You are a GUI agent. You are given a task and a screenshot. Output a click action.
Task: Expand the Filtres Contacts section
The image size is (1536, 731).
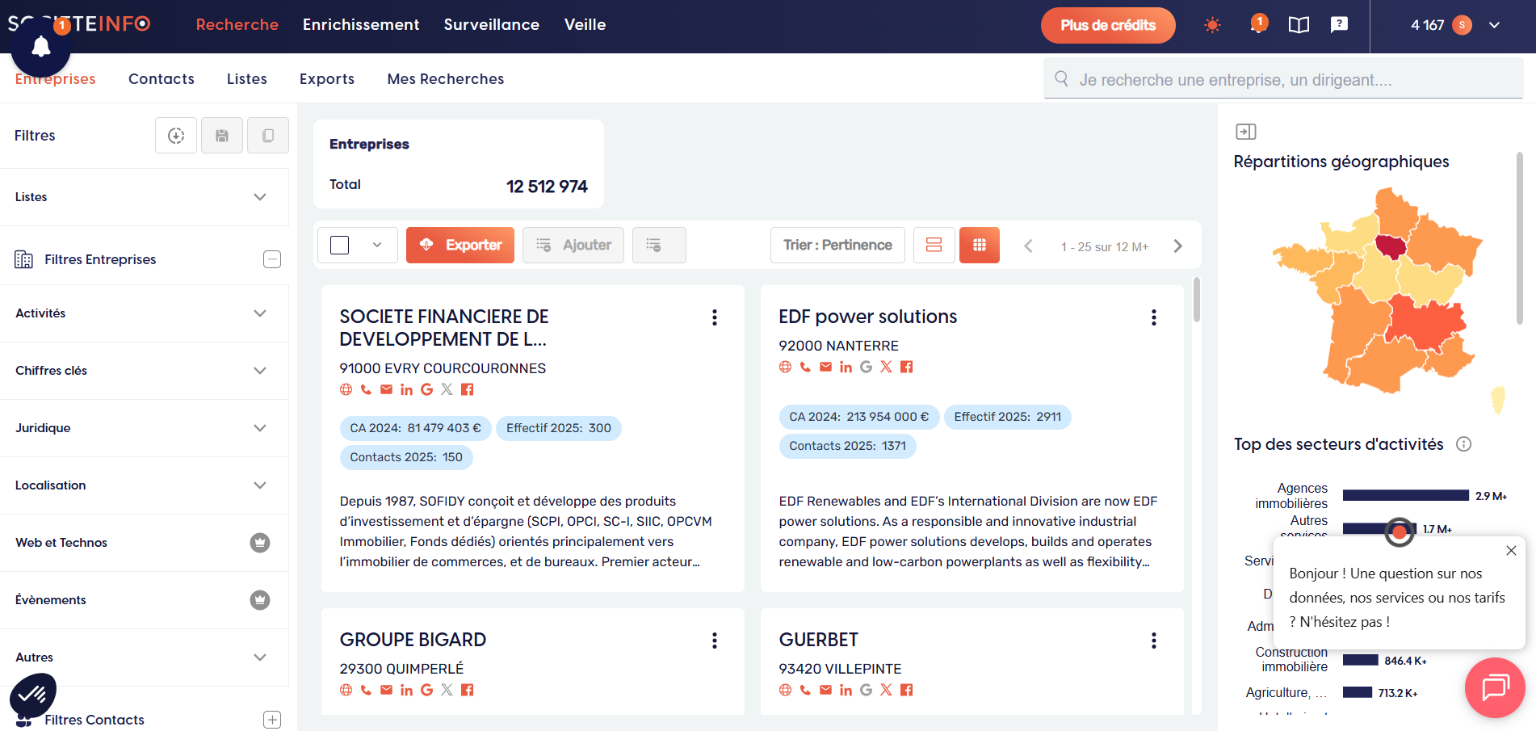(272, 720)
